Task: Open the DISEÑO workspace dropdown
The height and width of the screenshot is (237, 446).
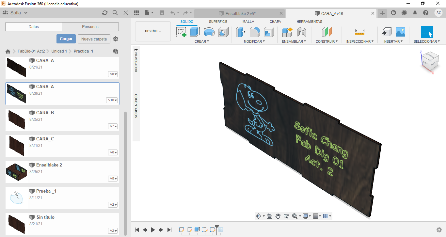Action: click(x=153, y=31)
